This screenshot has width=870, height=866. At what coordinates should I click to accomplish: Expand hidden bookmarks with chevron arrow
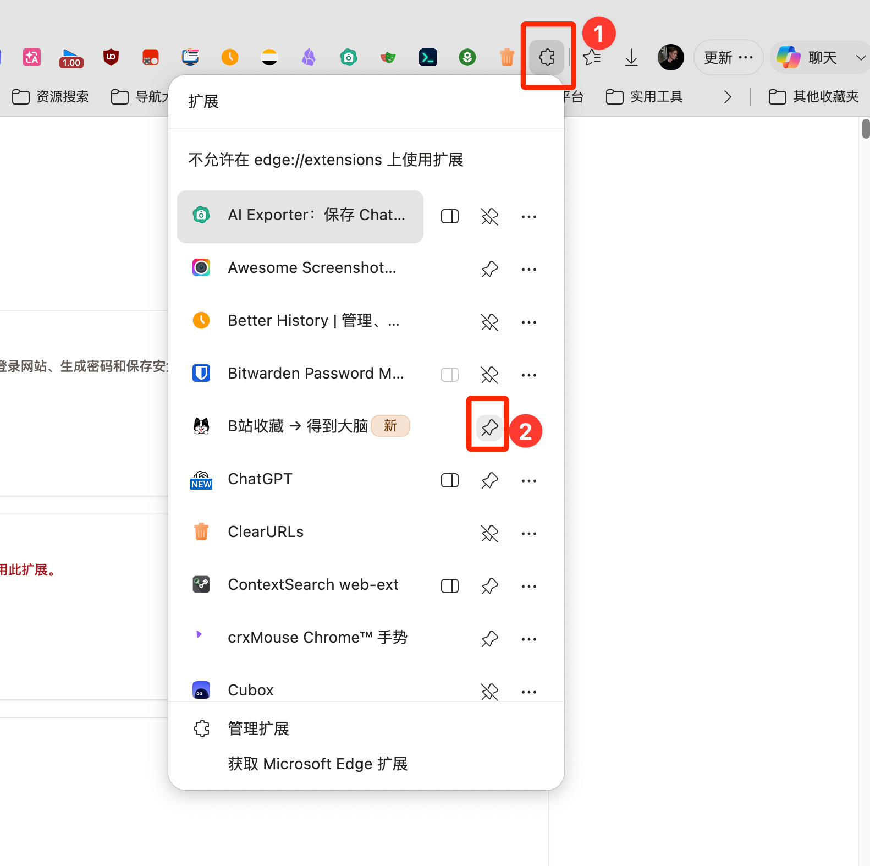click(x=728, y=97)
